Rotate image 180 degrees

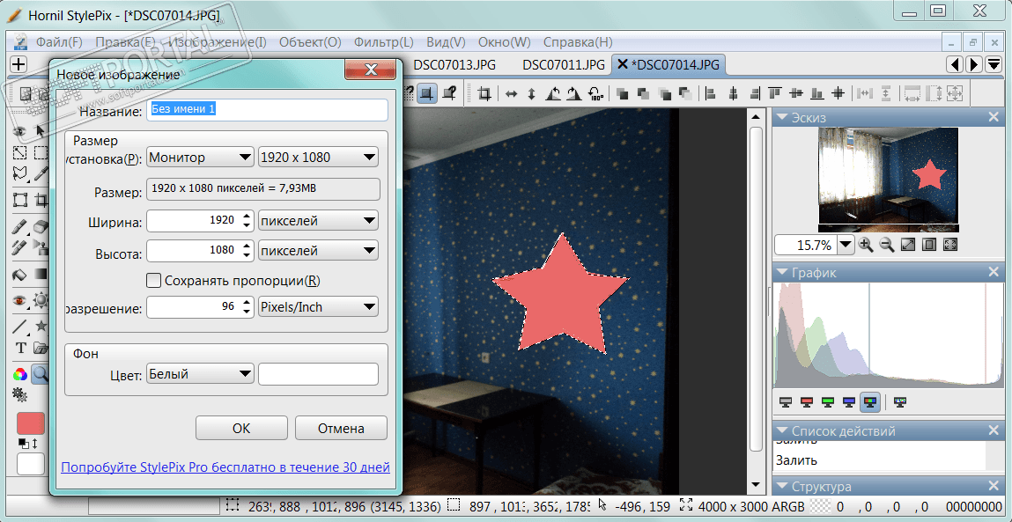click(596, 94)
